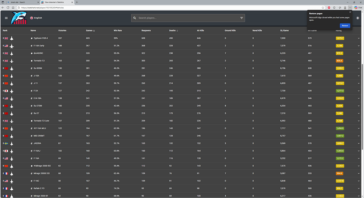
Task: Expand the Typhoon FGR.4 row details
Action: 359,38
